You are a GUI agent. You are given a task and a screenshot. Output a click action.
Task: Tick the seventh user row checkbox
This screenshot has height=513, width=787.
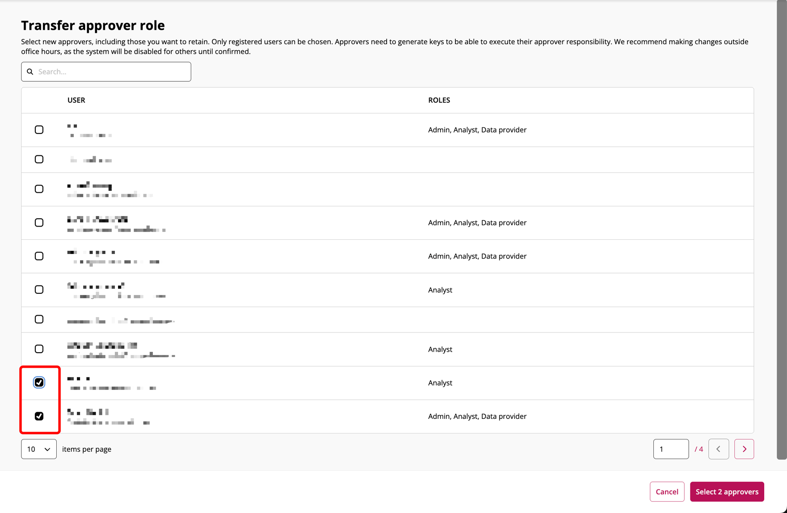click(x=39, y=319)
